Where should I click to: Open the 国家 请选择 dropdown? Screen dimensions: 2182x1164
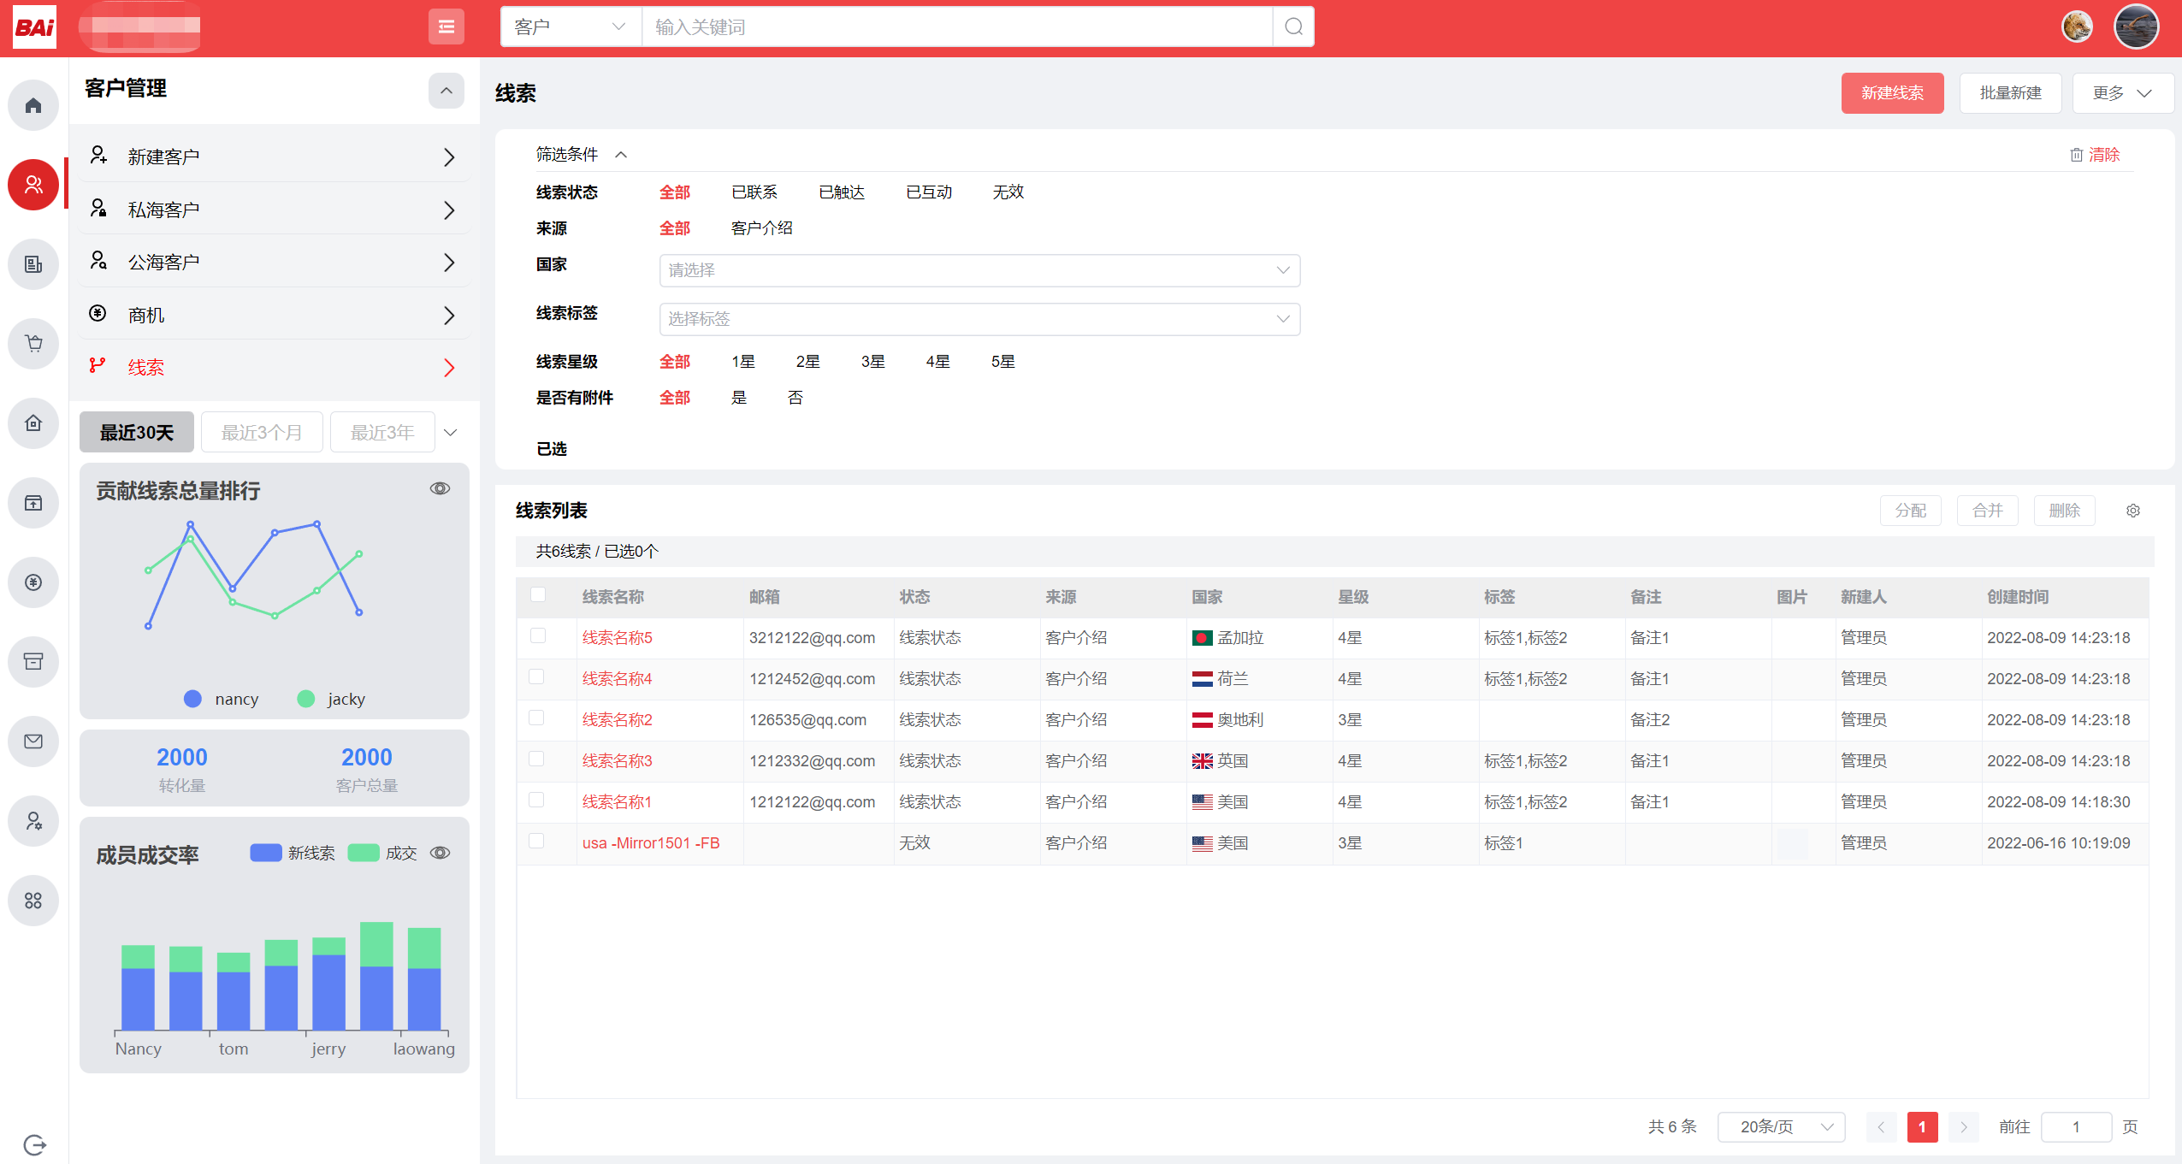click(x=979, y=270)
